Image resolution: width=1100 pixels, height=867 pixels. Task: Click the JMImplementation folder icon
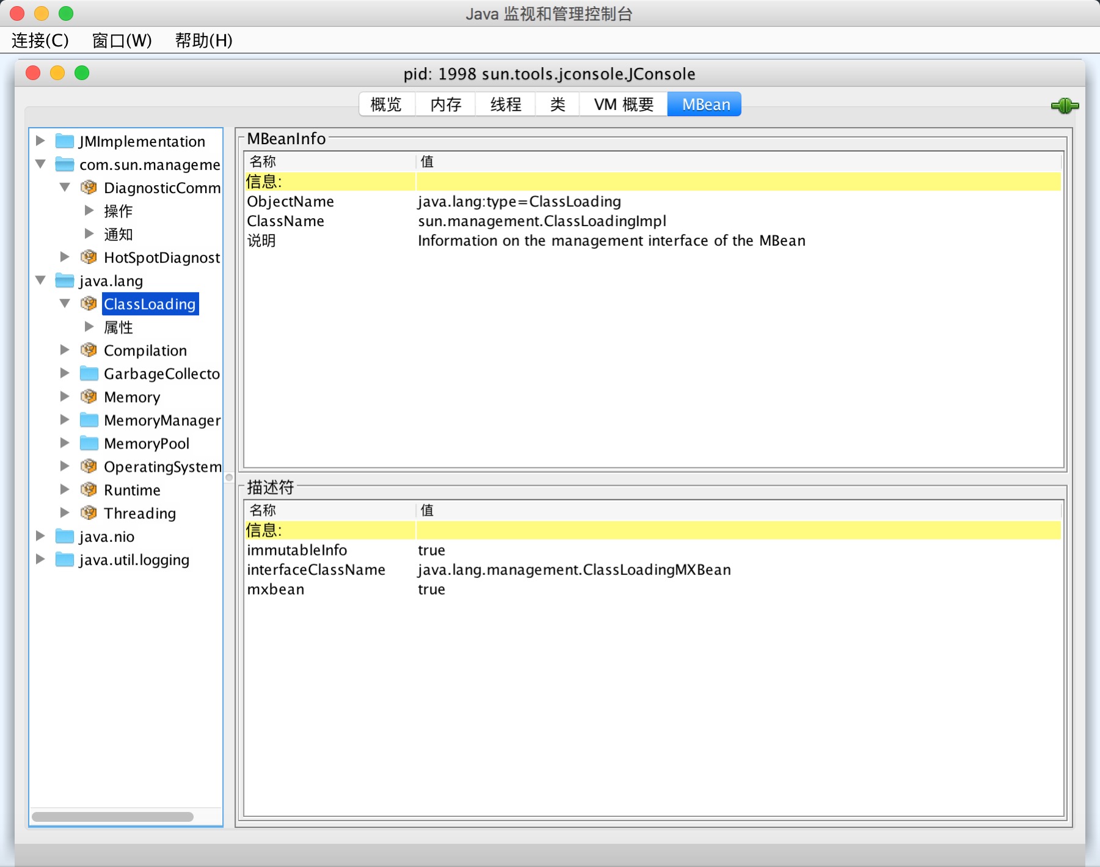click(65, 141)
